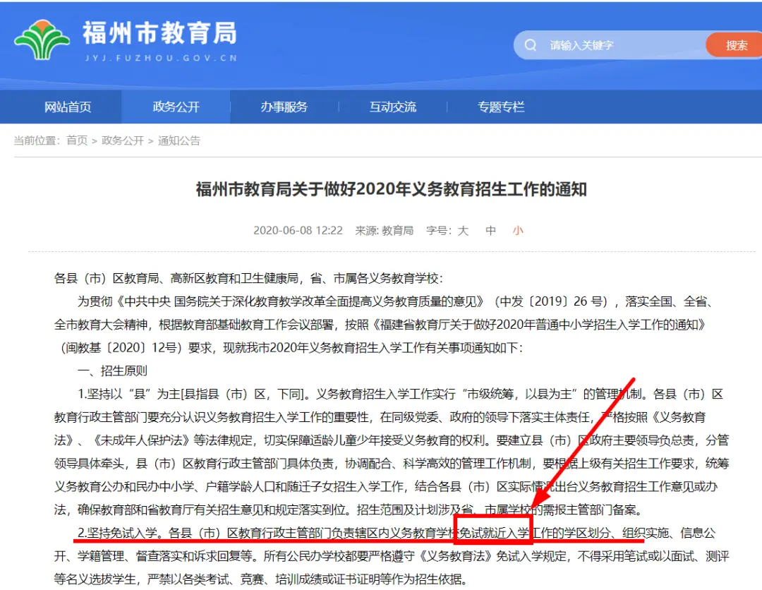This screenshot has height=590, width=762.
Task: Click 首页 in the breadcrumb path
Action: tap(77, 141)
